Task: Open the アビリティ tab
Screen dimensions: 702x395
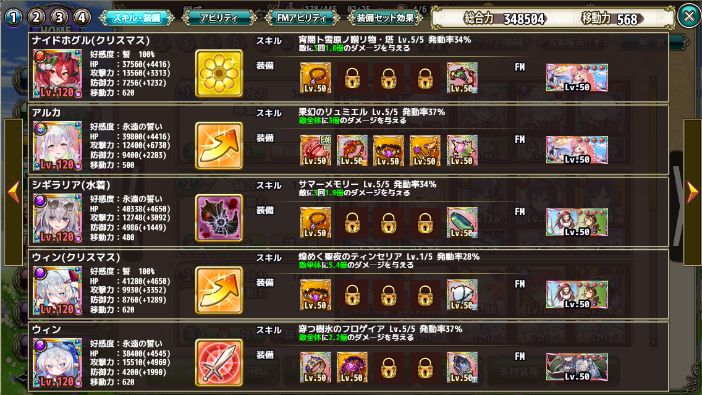Action: click(219, 18)
